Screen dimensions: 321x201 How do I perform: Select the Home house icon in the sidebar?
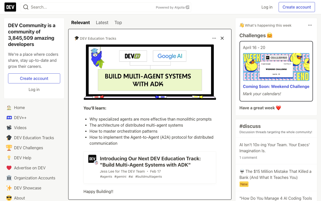tap(9, 108)
